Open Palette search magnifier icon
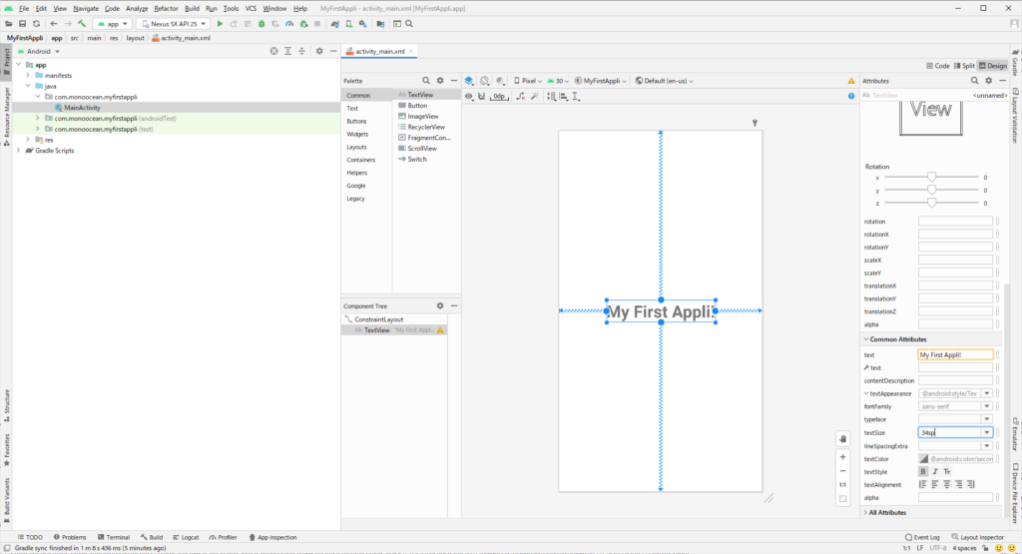Viewport: 1022px width, 554px height. coord(425,80)
